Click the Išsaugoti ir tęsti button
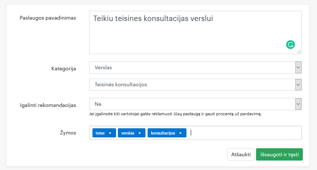317x170 pixels. pyautogui.click(x=279, y=154)
